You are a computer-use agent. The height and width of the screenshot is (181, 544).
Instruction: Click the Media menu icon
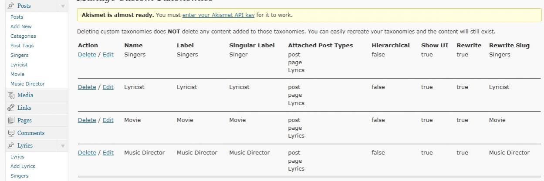[x=11, y=95]
